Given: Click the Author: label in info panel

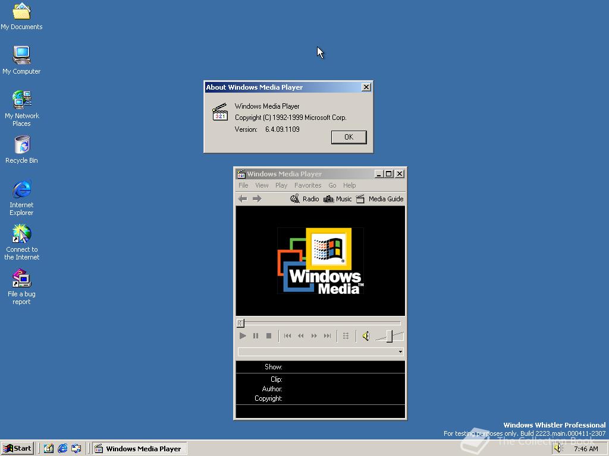Looking at the screenshot, I should [272, 388].
